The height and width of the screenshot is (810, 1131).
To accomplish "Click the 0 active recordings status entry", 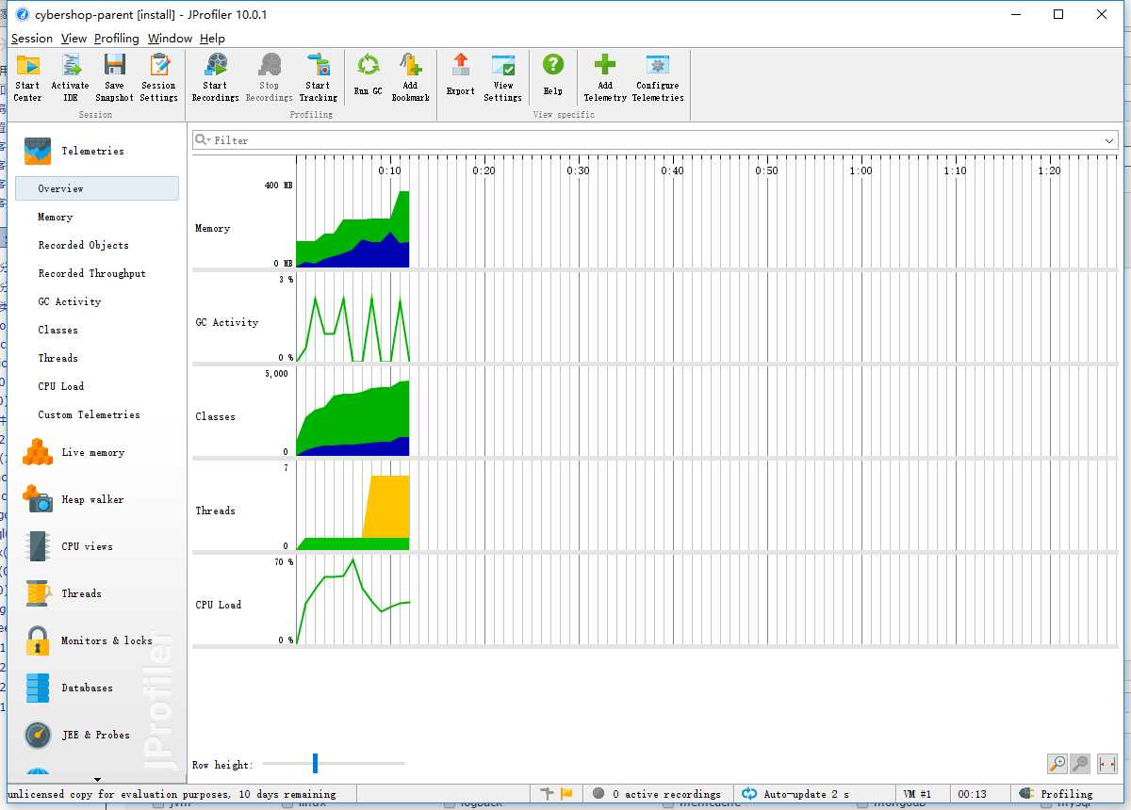I will coord(657,794).
